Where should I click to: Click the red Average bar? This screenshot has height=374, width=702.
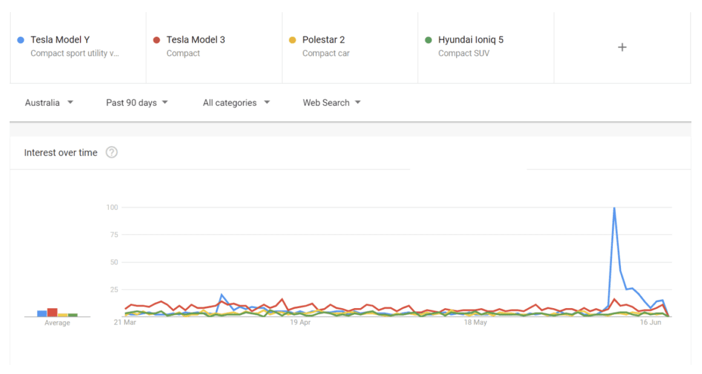pos(52,312)
